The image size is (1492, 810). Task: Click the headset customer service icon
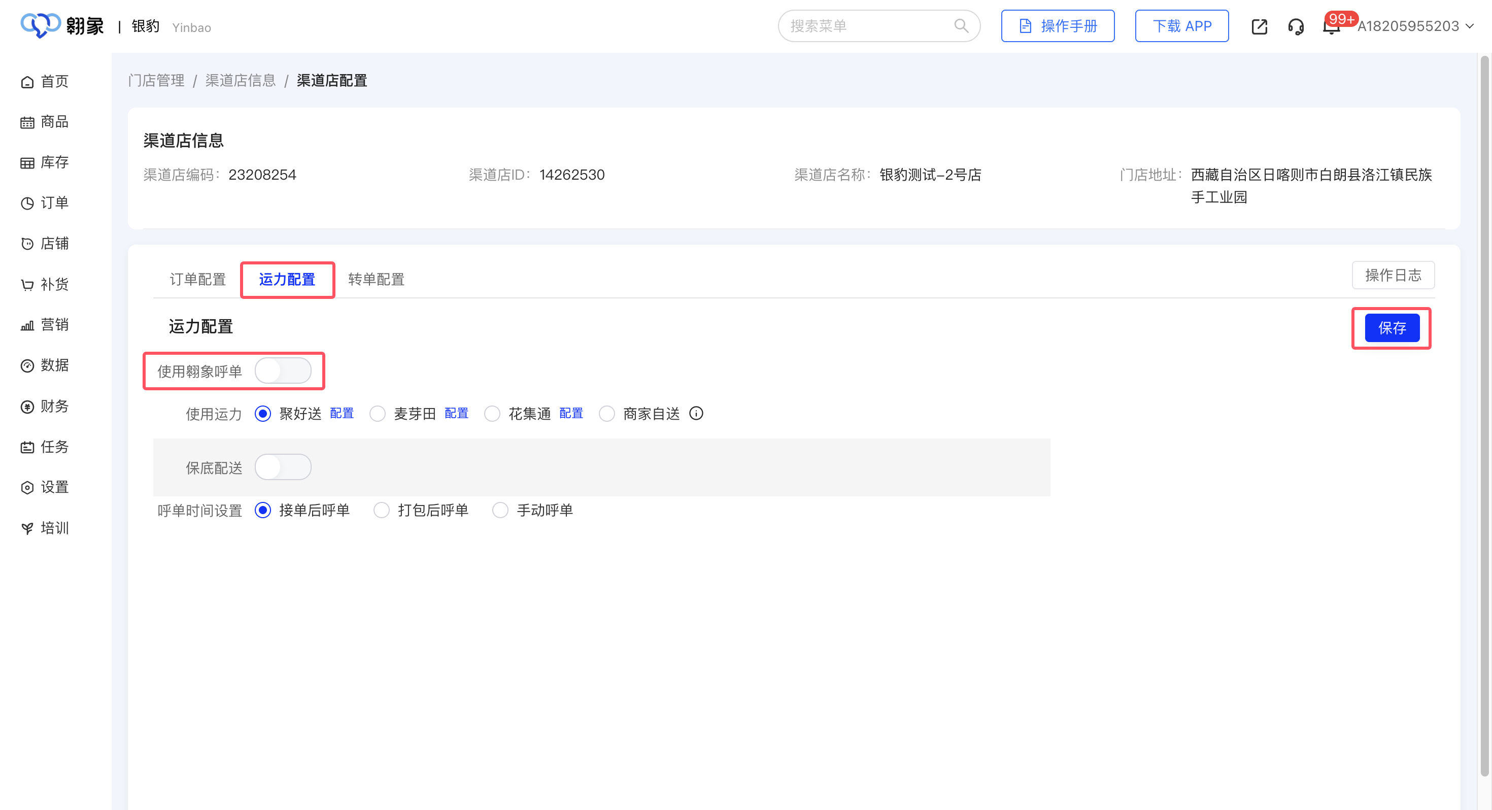tap(1296, 27)
